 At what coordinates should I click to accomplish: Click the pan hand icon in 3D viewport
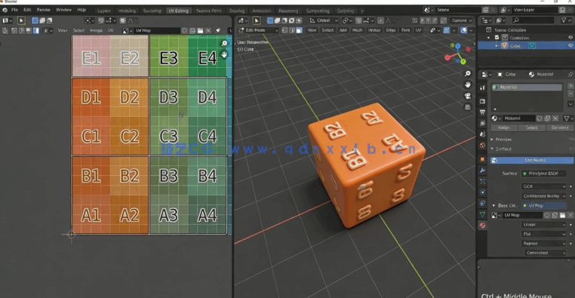(x=468, y=84)
